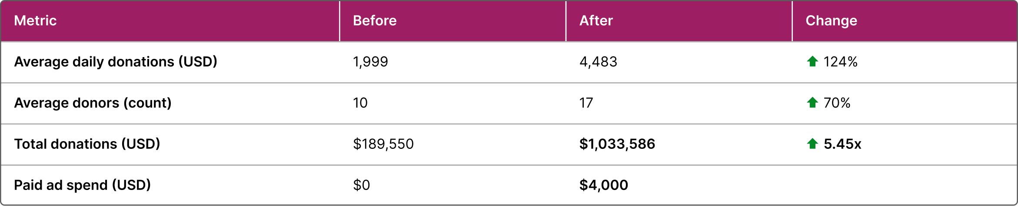Select the Before column header
The height and width of the screenshot is (206, 1018).
pos(375,20)
